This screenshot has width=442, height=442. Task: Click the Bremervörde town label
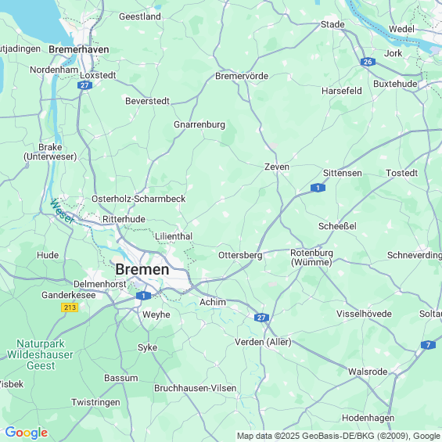(242, 76)
